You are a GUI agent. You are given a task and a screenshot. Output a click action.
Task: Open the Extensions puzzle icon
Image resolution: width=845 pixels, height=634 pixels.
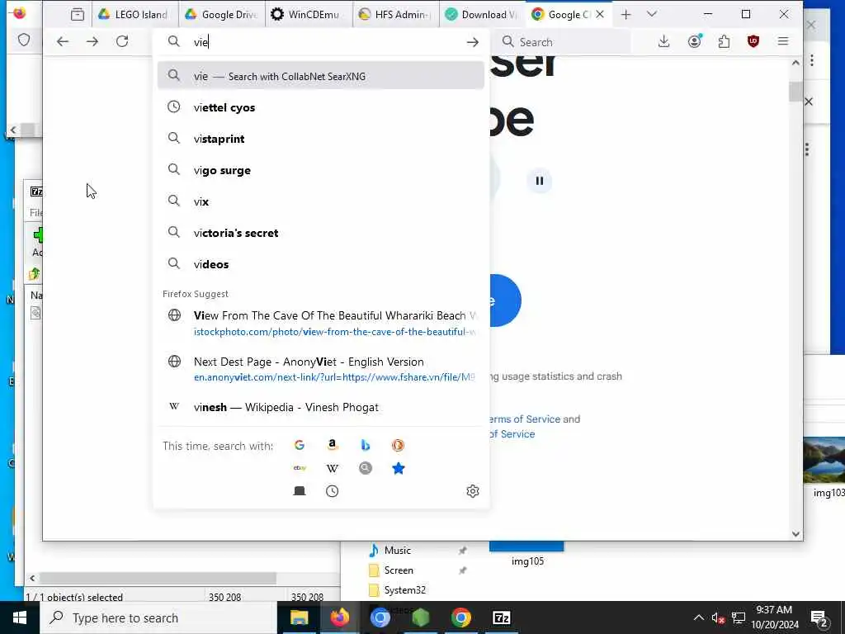coord(724,41)
